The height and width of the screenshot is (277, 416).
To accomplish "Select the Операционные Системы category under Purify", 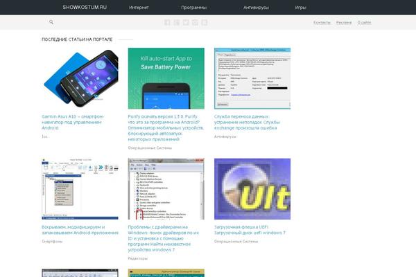I will pos(150,148).
